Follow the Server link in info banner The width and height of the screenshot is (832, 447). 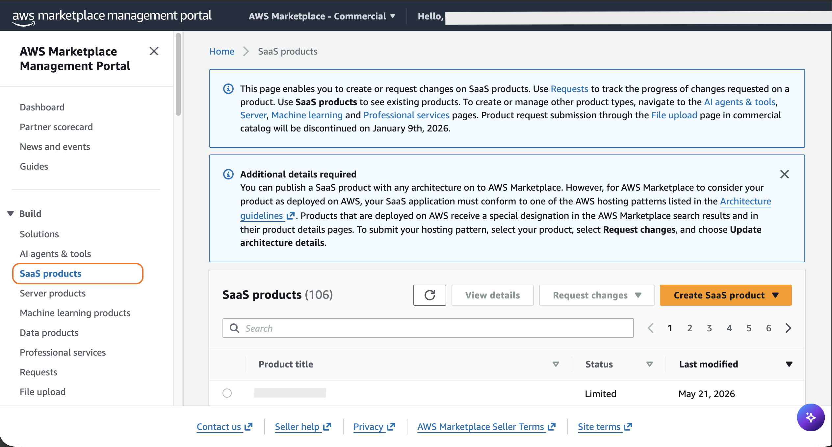tap(253, 115)
